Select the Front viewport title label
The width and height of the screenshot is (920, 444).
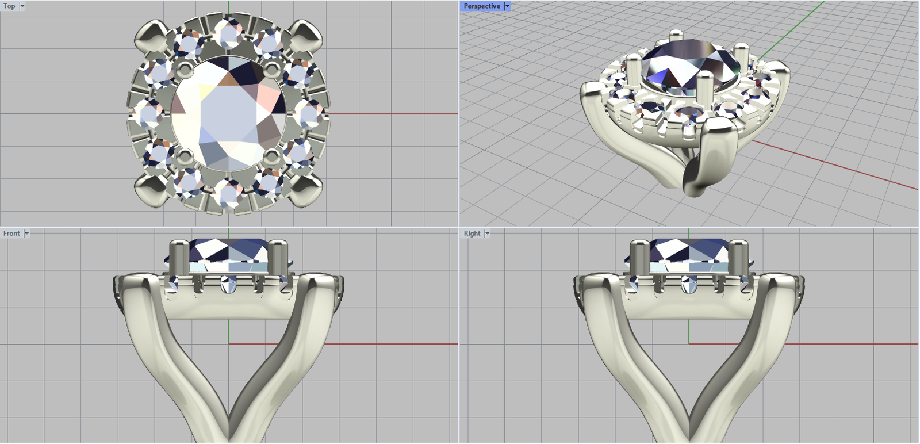(11, 234)
